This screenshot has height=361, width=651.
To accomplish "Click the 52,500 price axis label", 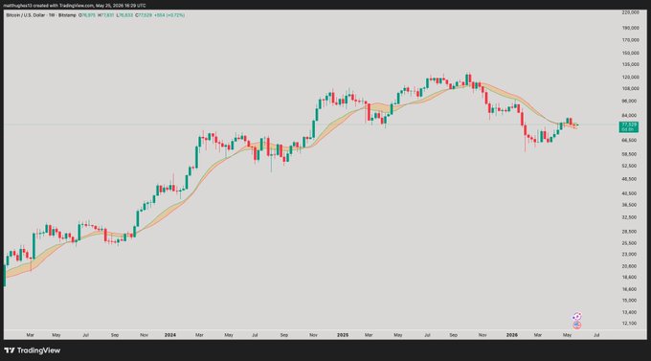I will point(630,166).
